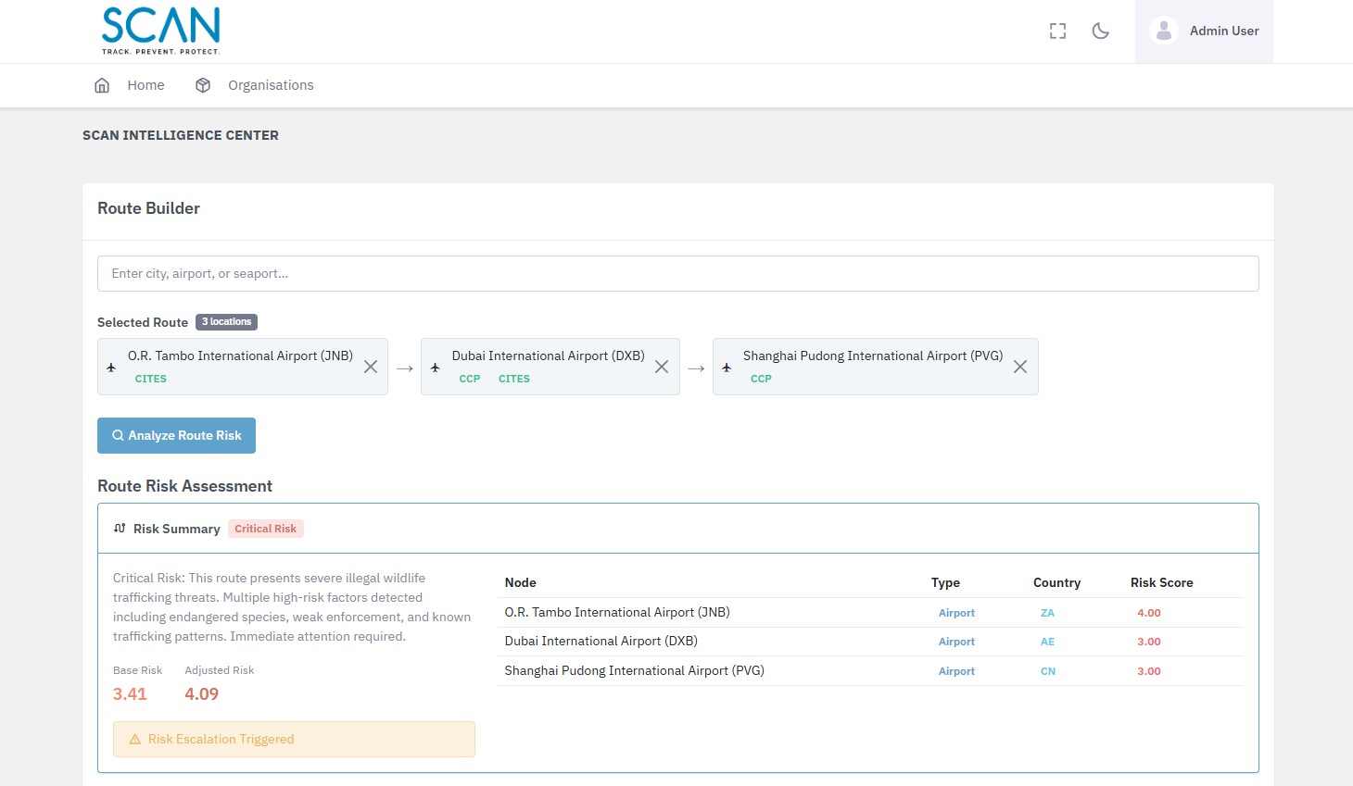Viewport: 1353px width, 786px height.
Task: Remove Shanghai Pudong airport from route
Action: [1019, 368]
